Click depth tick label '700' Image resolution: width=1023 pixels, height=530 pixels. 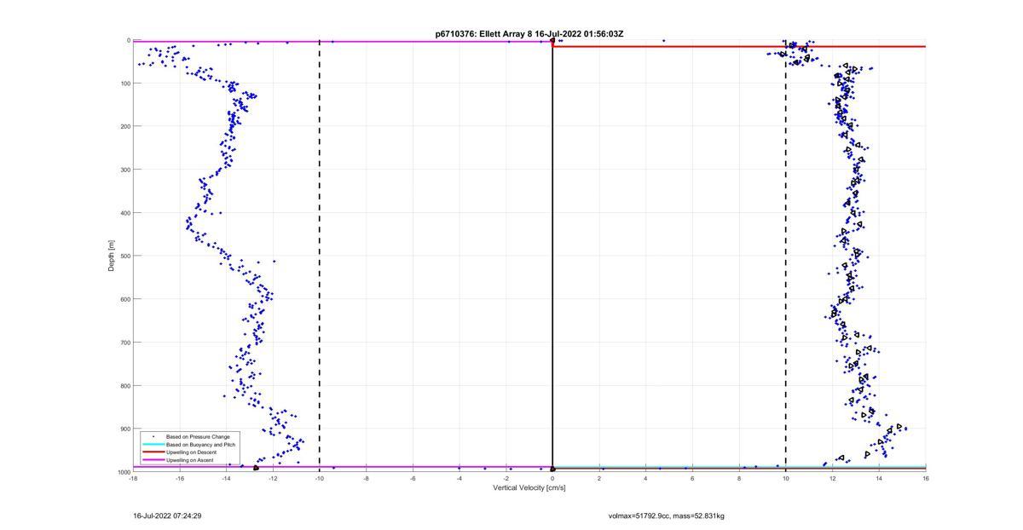(x=124, y=343)
